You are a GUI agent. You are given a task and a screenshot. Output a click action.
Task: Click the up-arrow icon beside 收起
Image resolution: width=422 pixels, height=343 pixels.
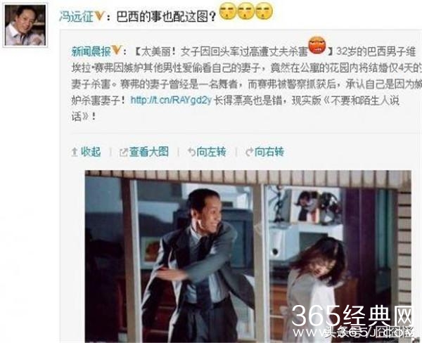click(75, 153)
